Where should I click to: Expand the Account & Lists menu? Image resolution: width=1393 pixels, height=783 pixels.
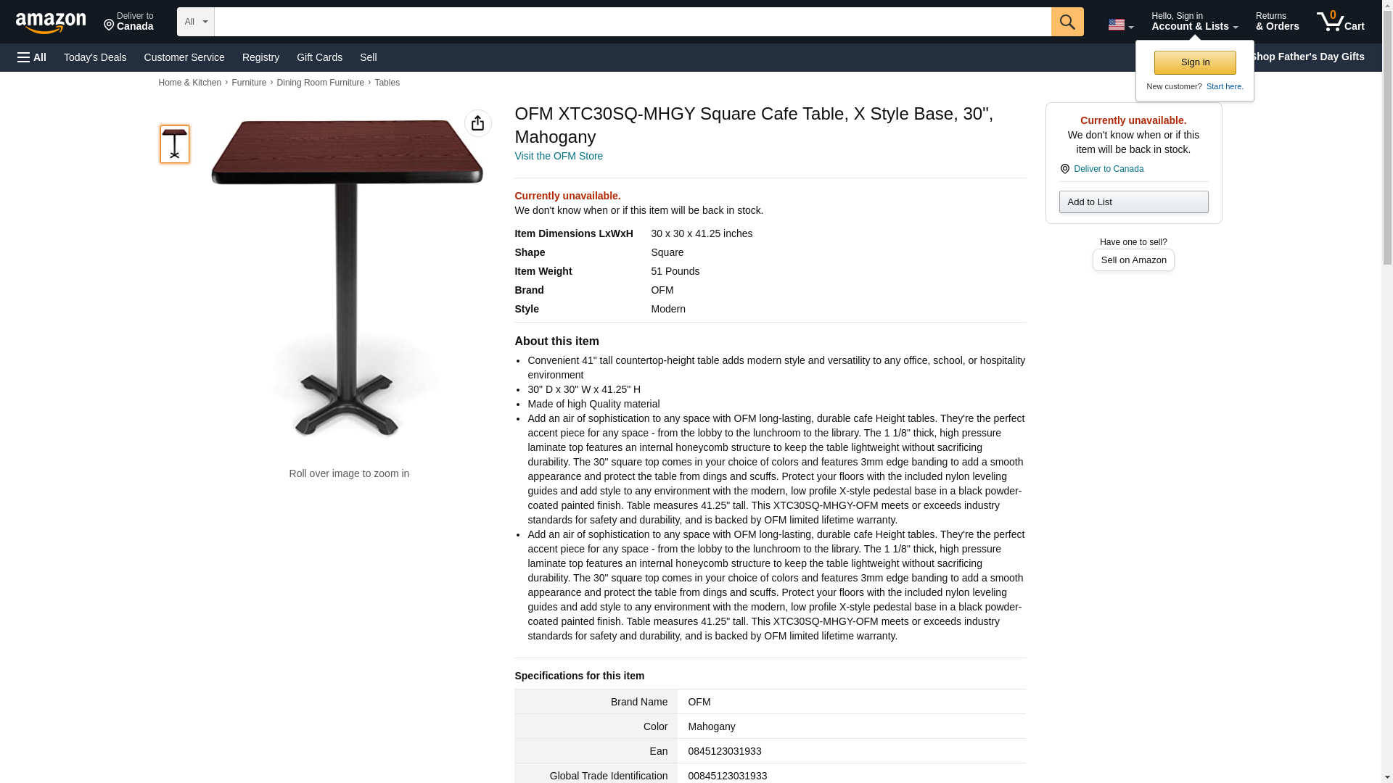(1194, 21)
